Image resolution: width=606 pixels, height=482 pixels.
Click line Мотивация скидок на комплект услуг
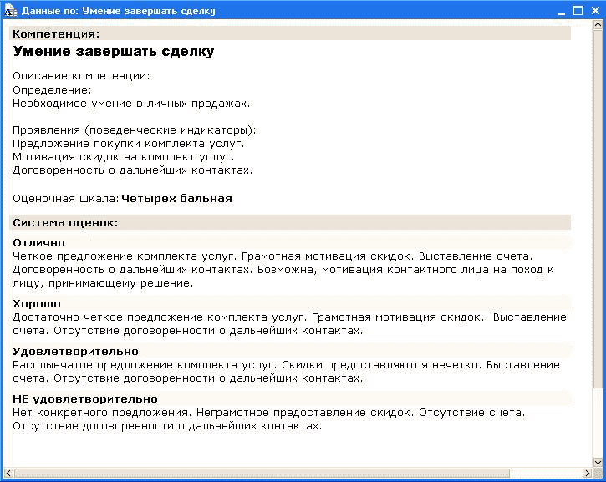coord(123,157)
